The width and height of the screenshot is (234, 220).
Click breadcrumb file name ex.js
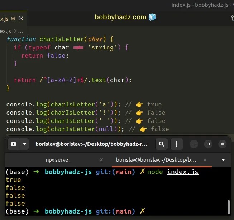click(x=5, y=31)
